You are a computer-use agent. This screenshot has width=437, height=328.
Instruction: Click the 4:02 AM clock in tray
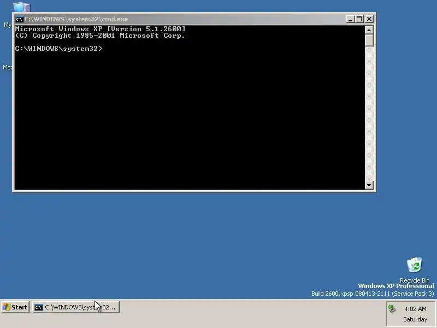[x=415, y=309]
